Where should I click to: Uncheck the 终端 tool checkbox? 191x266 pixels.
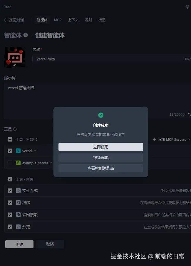coord(10,203)
